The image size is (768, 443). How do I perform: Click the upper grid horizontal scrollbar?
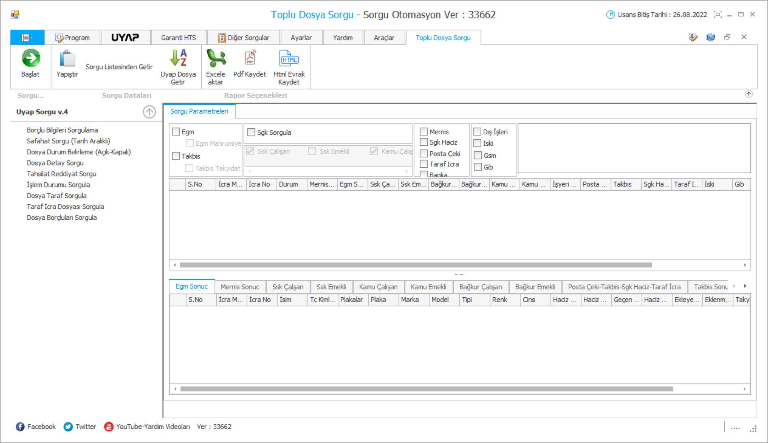click(x=416, y=265)
